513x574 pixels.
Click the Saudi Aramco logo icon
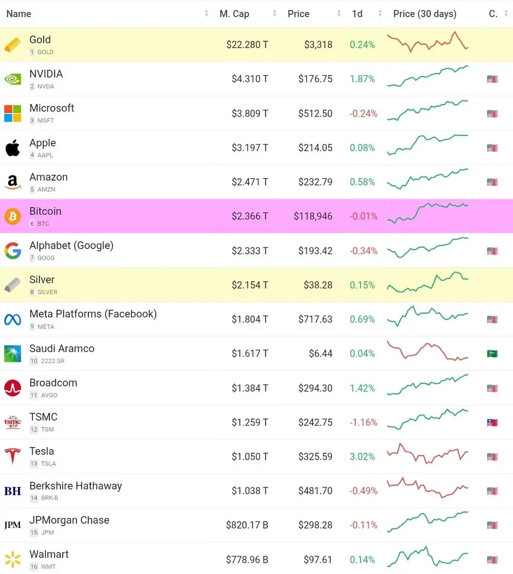[x=13, y=354]
